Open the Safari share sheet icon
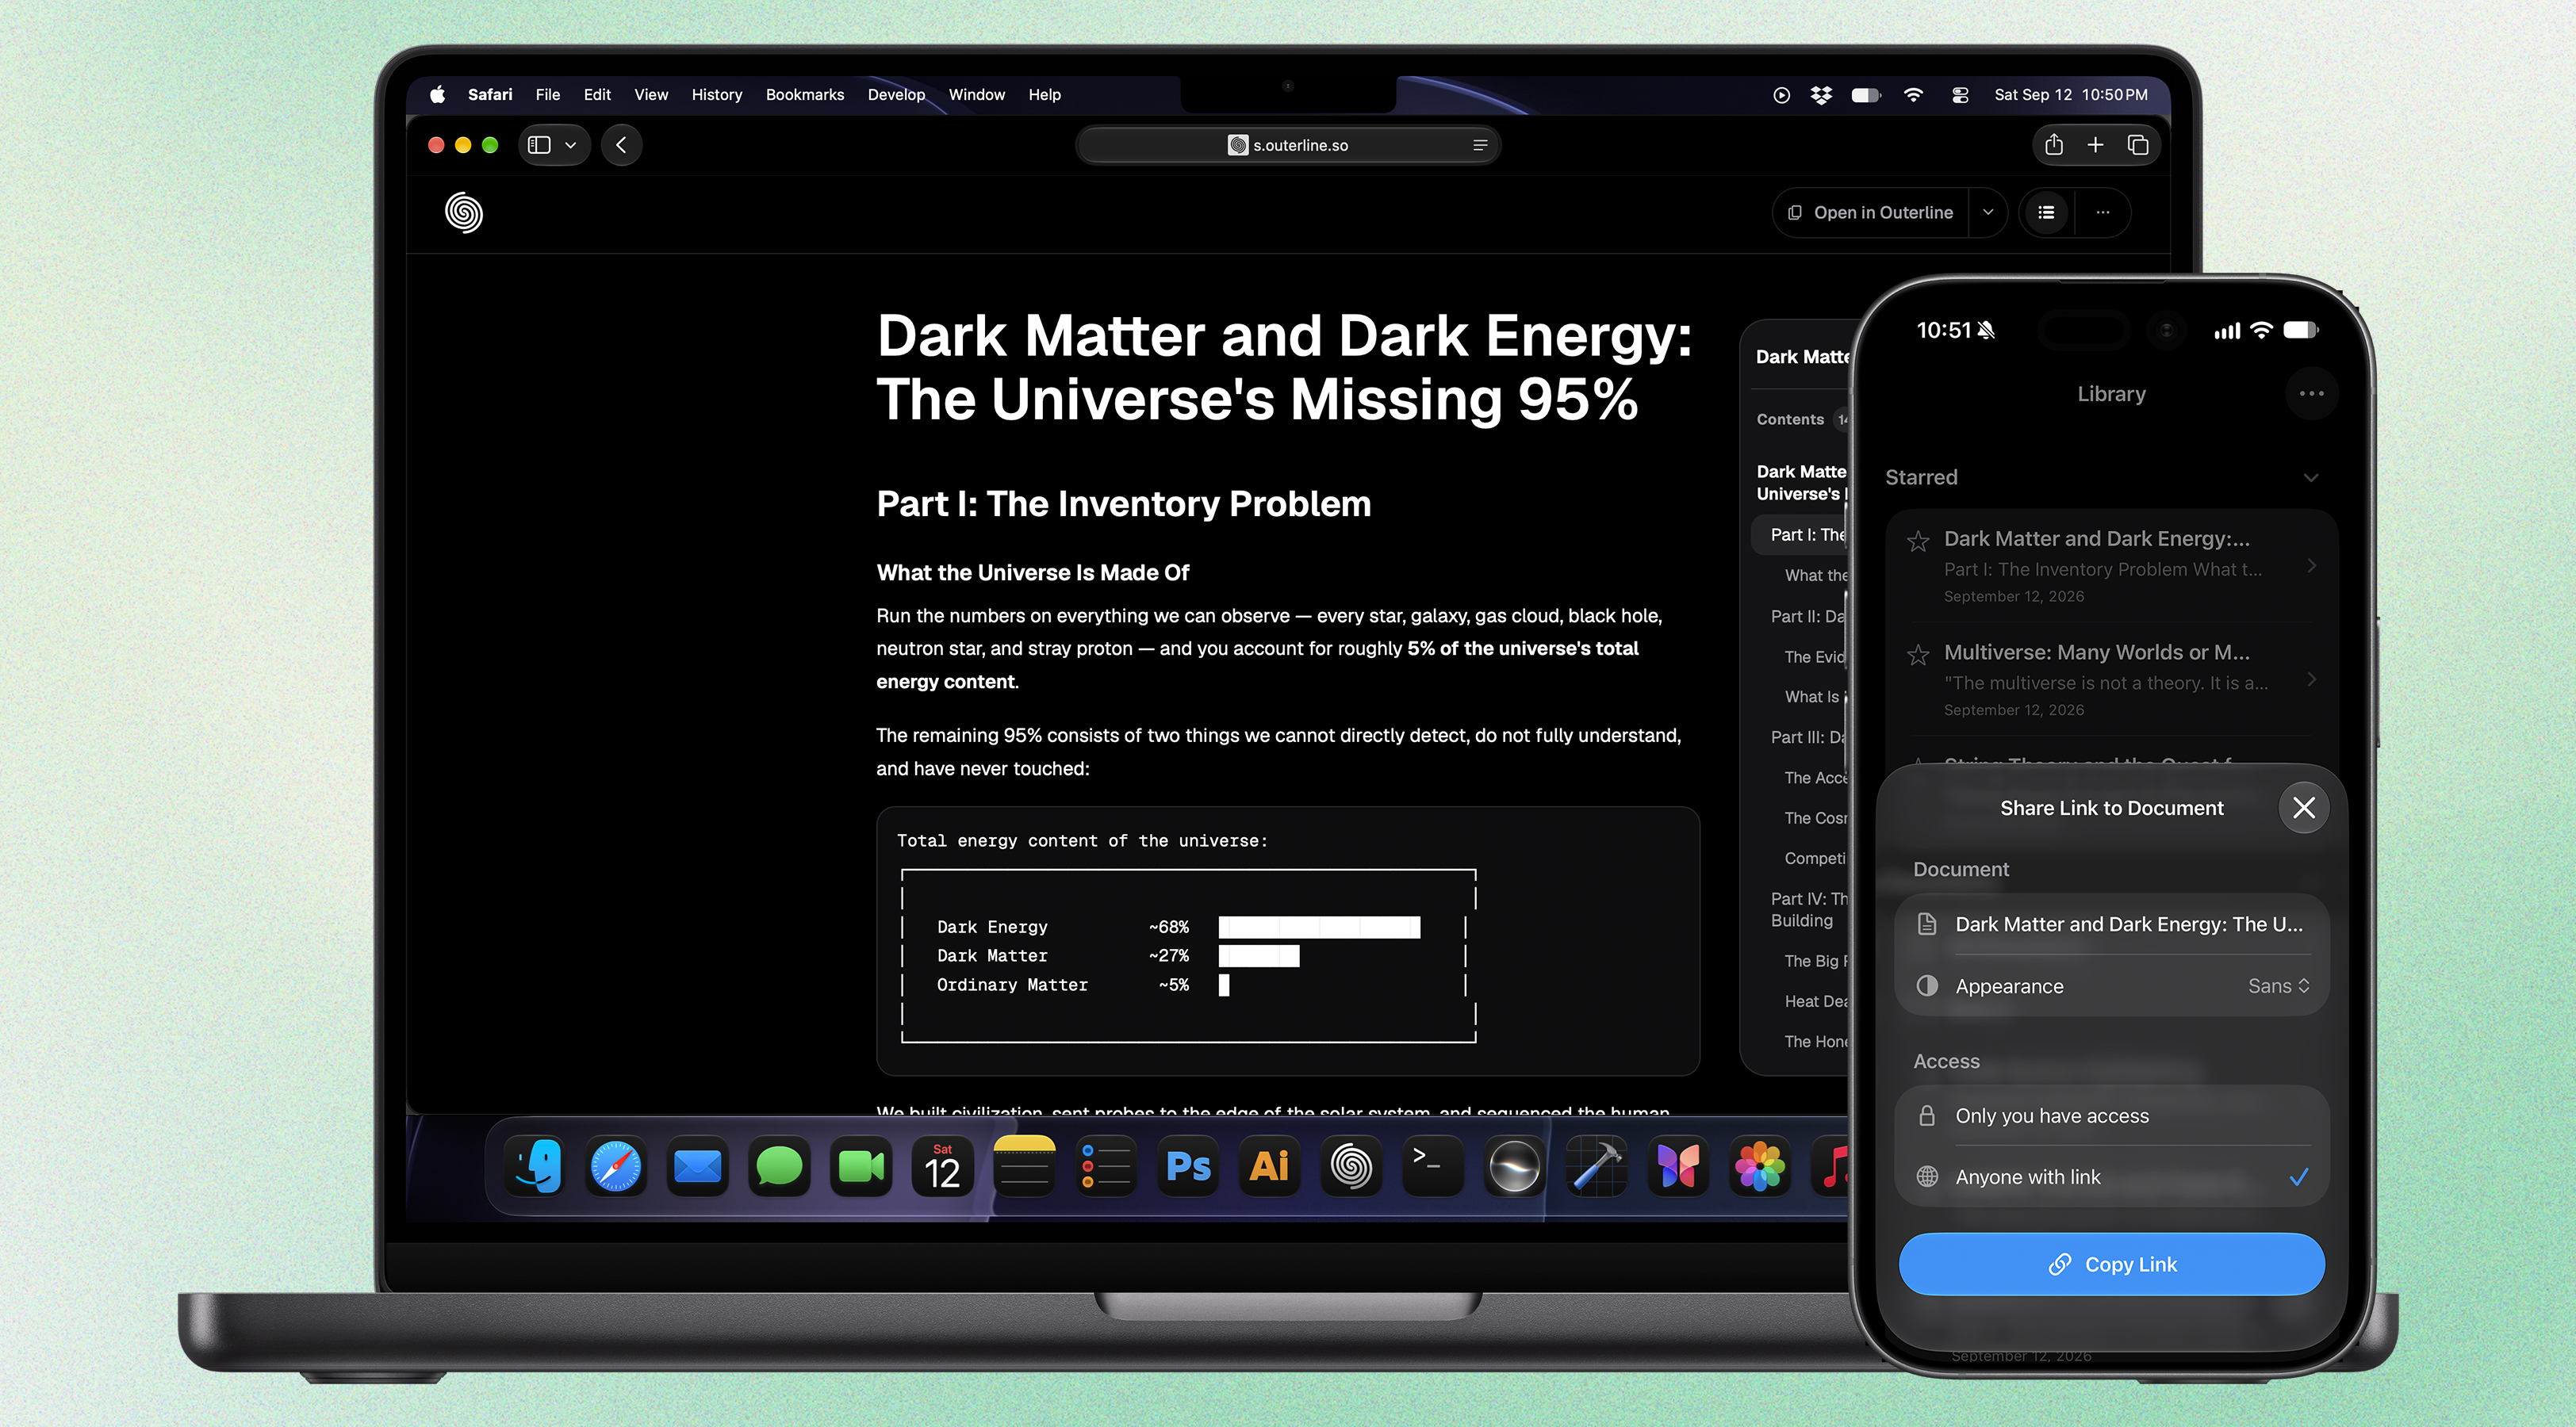The image size is (2576, 1427). 2054,145
